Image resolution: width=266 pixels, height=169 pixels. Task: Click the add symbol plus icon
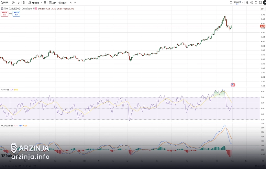[x=13, y=2]
